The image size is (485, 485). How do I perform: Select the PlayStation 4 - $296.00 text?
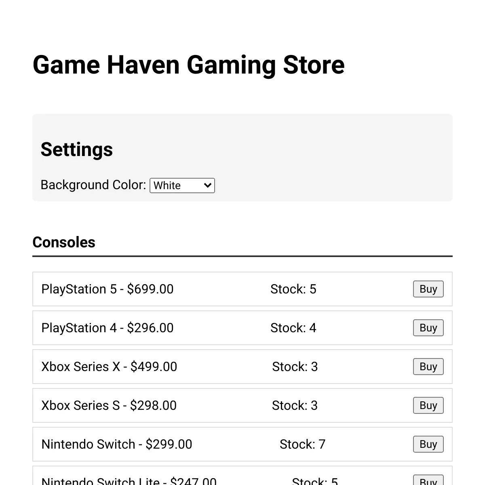[108, 328]
